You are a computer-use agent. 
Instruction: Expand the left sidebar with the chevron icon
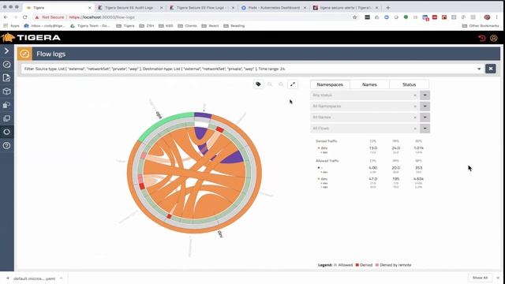click(6, 50)
